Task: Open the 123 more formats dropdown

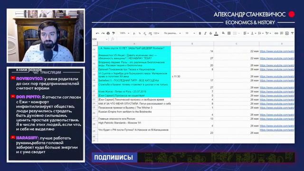Action: 156,33
